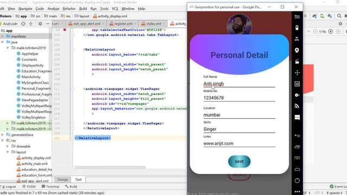Image resolution: width=347 pixels, height=195 pixels.
Task: Click SAVE button in emulator app
Action: coord(239,161)
